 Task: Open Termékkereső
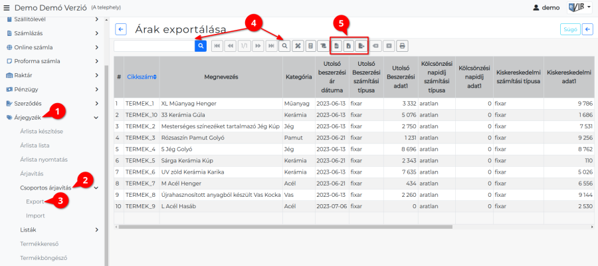(39, 243)
